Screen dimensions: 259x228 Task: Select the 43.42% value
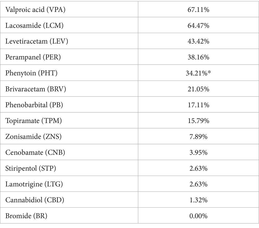[x=198, y=41]
